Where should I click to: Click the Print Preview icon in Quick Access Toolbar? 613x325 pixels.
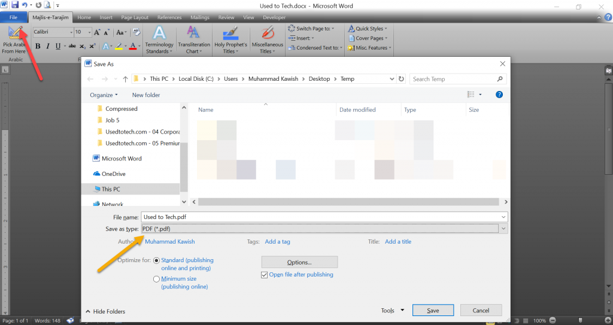click(x=48, y=5)
